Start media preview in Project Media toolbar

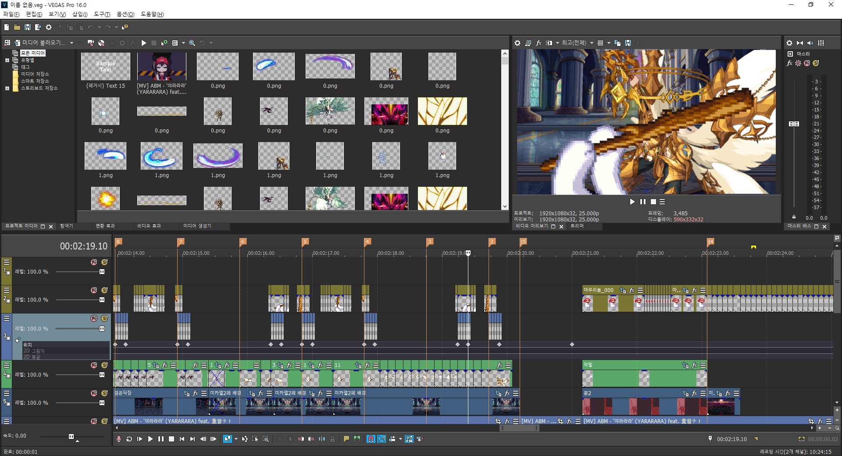coord(144,43)
